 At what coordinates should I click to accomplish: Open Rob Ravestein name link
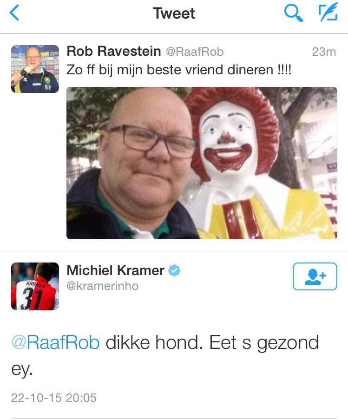pyautogui.click(x=113, y=51)
